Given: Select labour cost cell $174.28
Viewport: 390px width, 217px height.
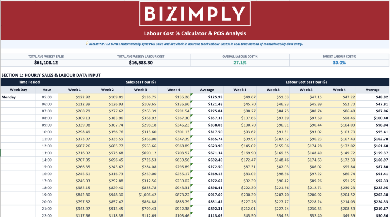Looking at the screenshot, I should 306,146.
